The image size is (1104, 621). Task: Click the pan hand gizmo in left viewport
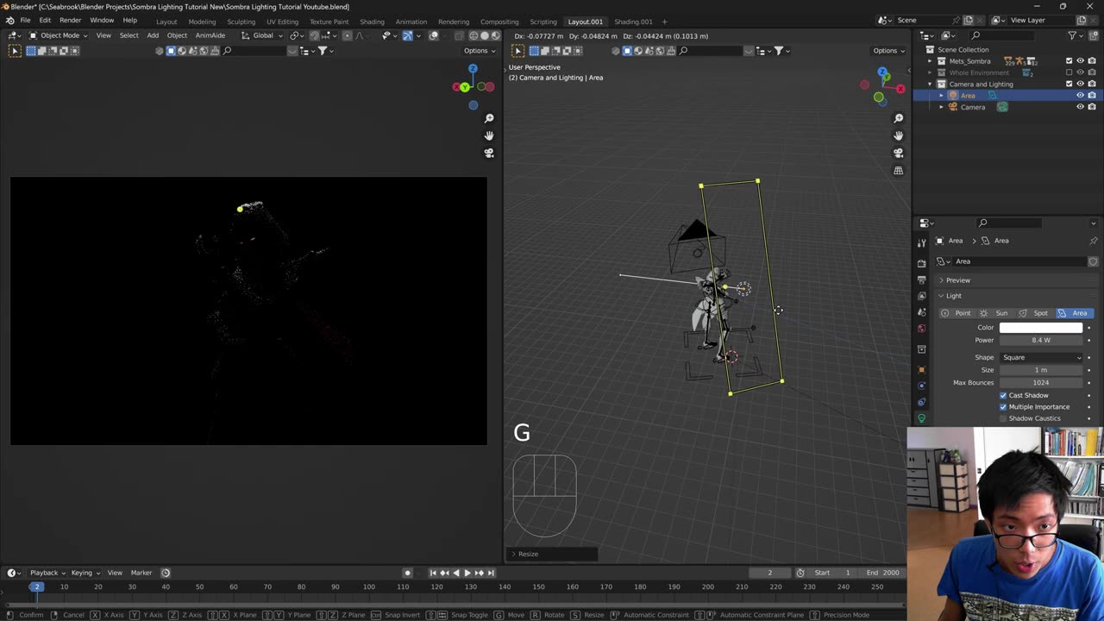point(489,135)
